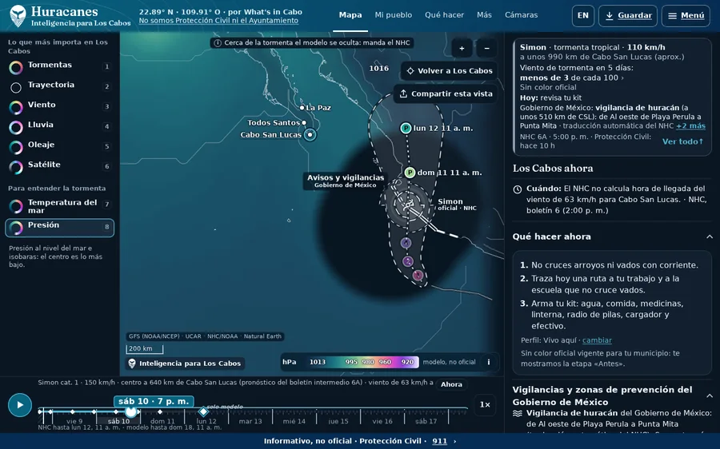Select the lun 12 11 a. m. forecast point
The height and width of the screenshot is (449, 720).
406,128
